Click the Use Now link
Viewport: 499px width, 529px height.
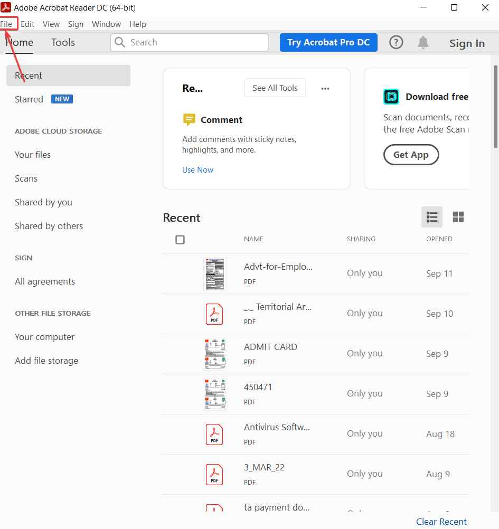coord(197,169)
